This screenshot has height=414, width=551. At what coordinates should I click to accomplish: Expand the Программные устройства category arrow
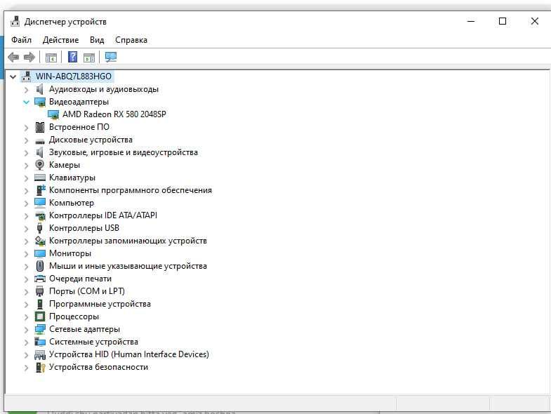(26, 305)
